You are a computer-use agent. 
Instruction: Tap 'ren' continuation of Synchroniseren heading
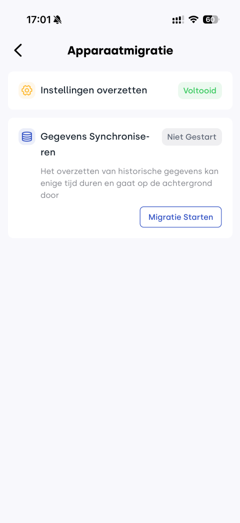48,152
